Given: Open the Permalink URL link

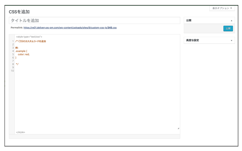Looking at the screenshot, I should coord(70,28).
